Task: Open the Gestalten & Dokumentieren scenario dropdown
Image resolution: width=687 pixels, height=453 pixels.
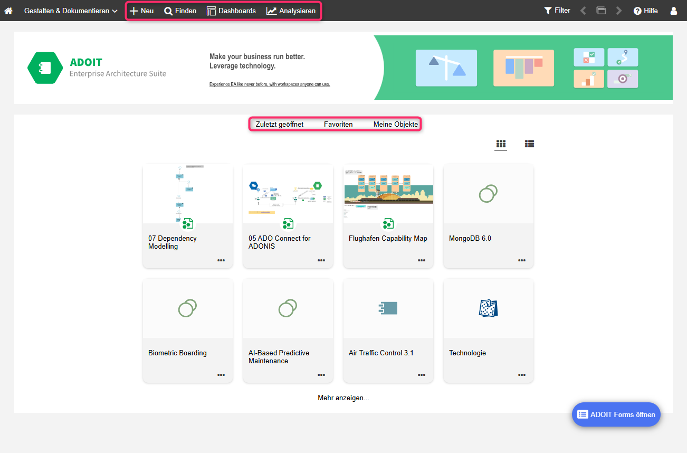Action: coord(71,11)
